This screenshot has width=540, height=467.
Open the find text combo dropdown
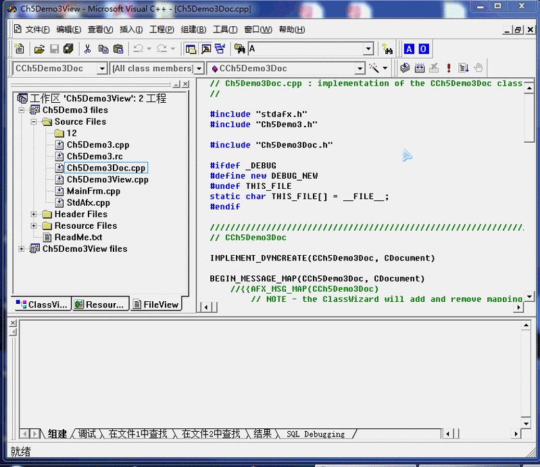pyautogui.click(x=368, y=49)
